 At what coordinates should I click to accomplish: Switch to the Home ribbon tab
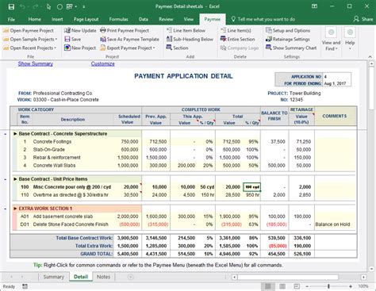click(x=35, y=19)
